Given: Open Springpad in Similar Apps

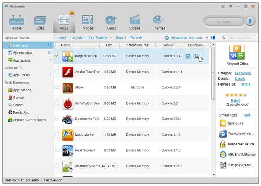Looking at the screenshot, I should 231,124.
